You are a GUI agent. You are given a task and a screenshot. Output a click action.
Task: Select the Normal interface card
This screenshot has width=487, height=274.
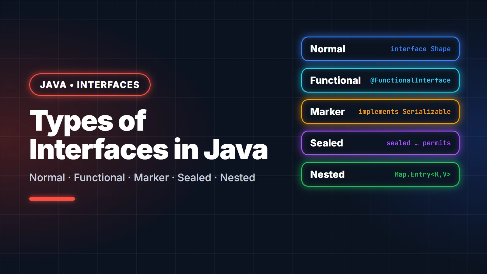380,49
